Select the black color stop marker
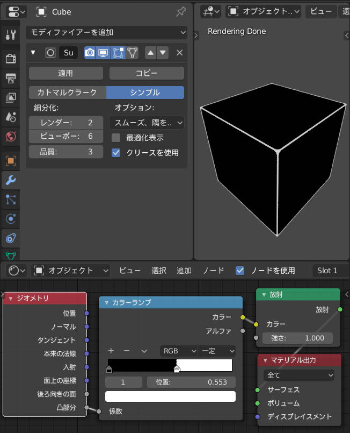Screen dimensions: 350x433 109,370
